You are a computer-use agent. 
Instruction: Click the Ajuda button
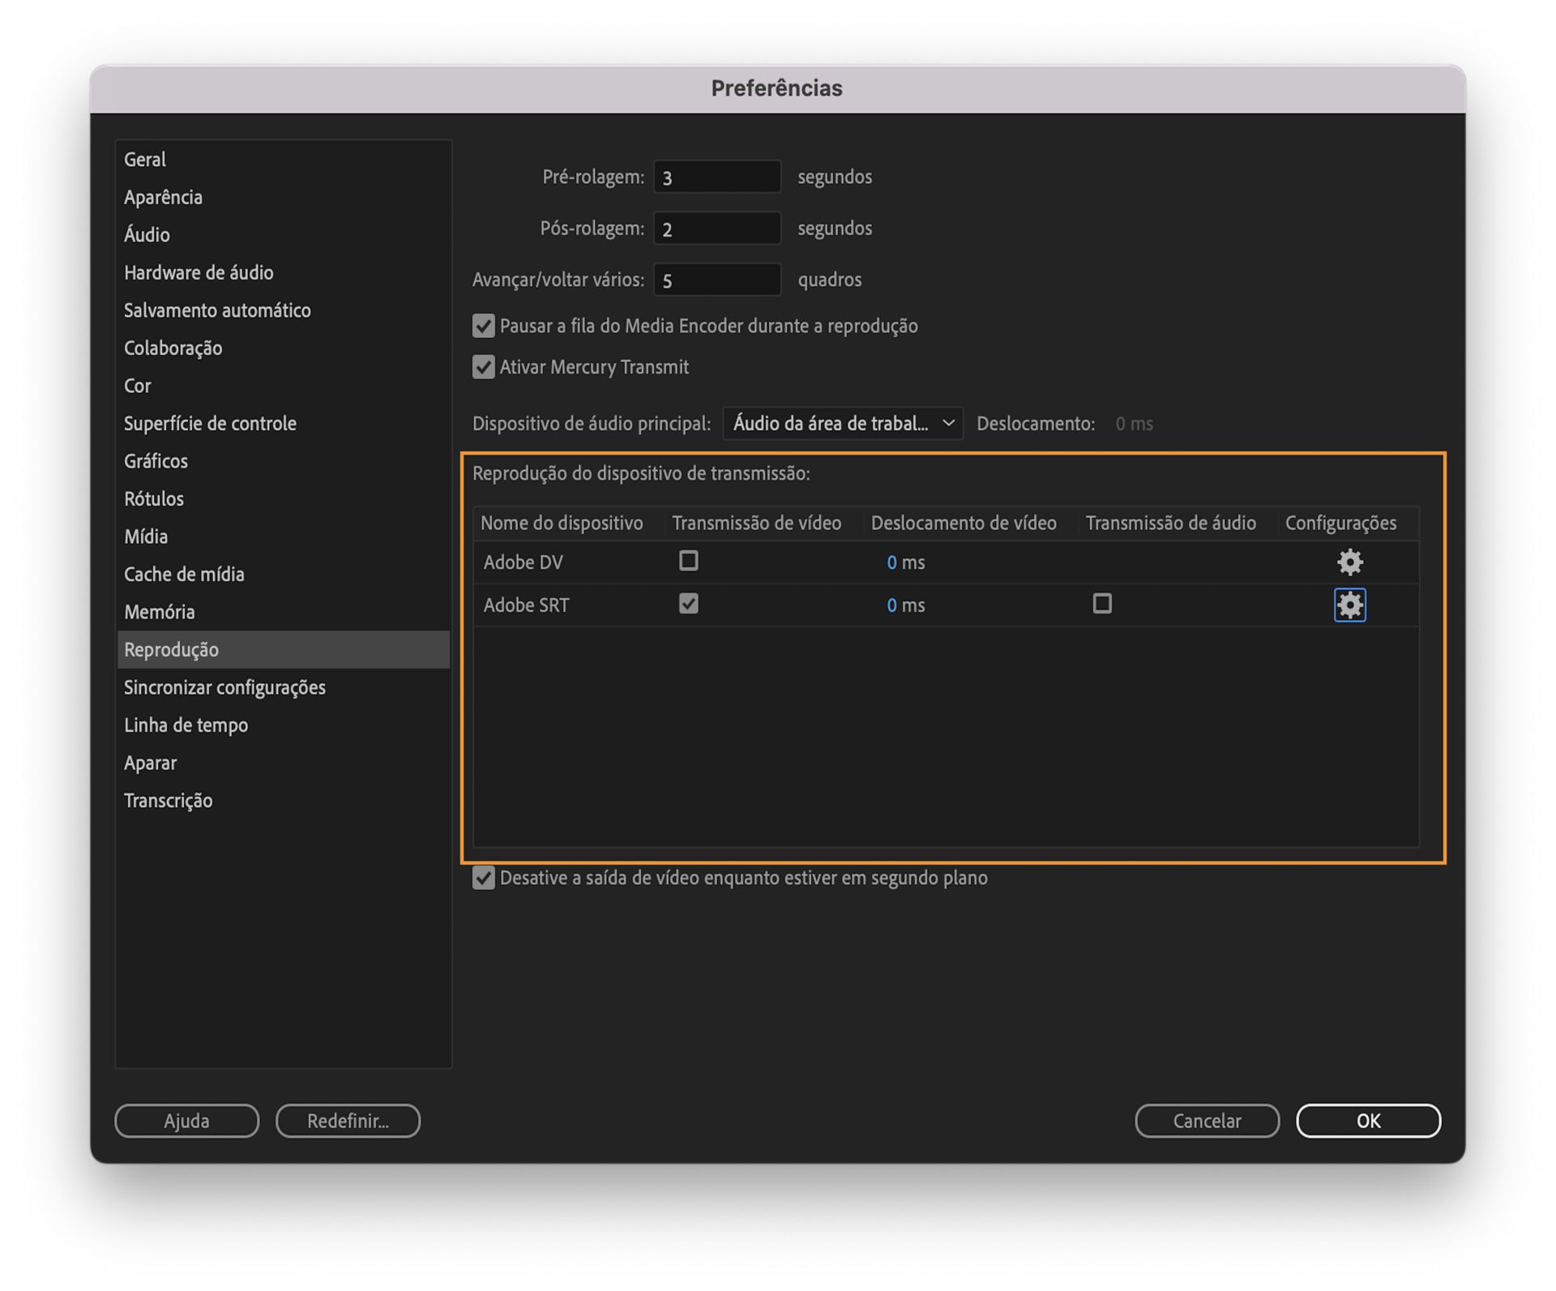tap(186, 1121)
